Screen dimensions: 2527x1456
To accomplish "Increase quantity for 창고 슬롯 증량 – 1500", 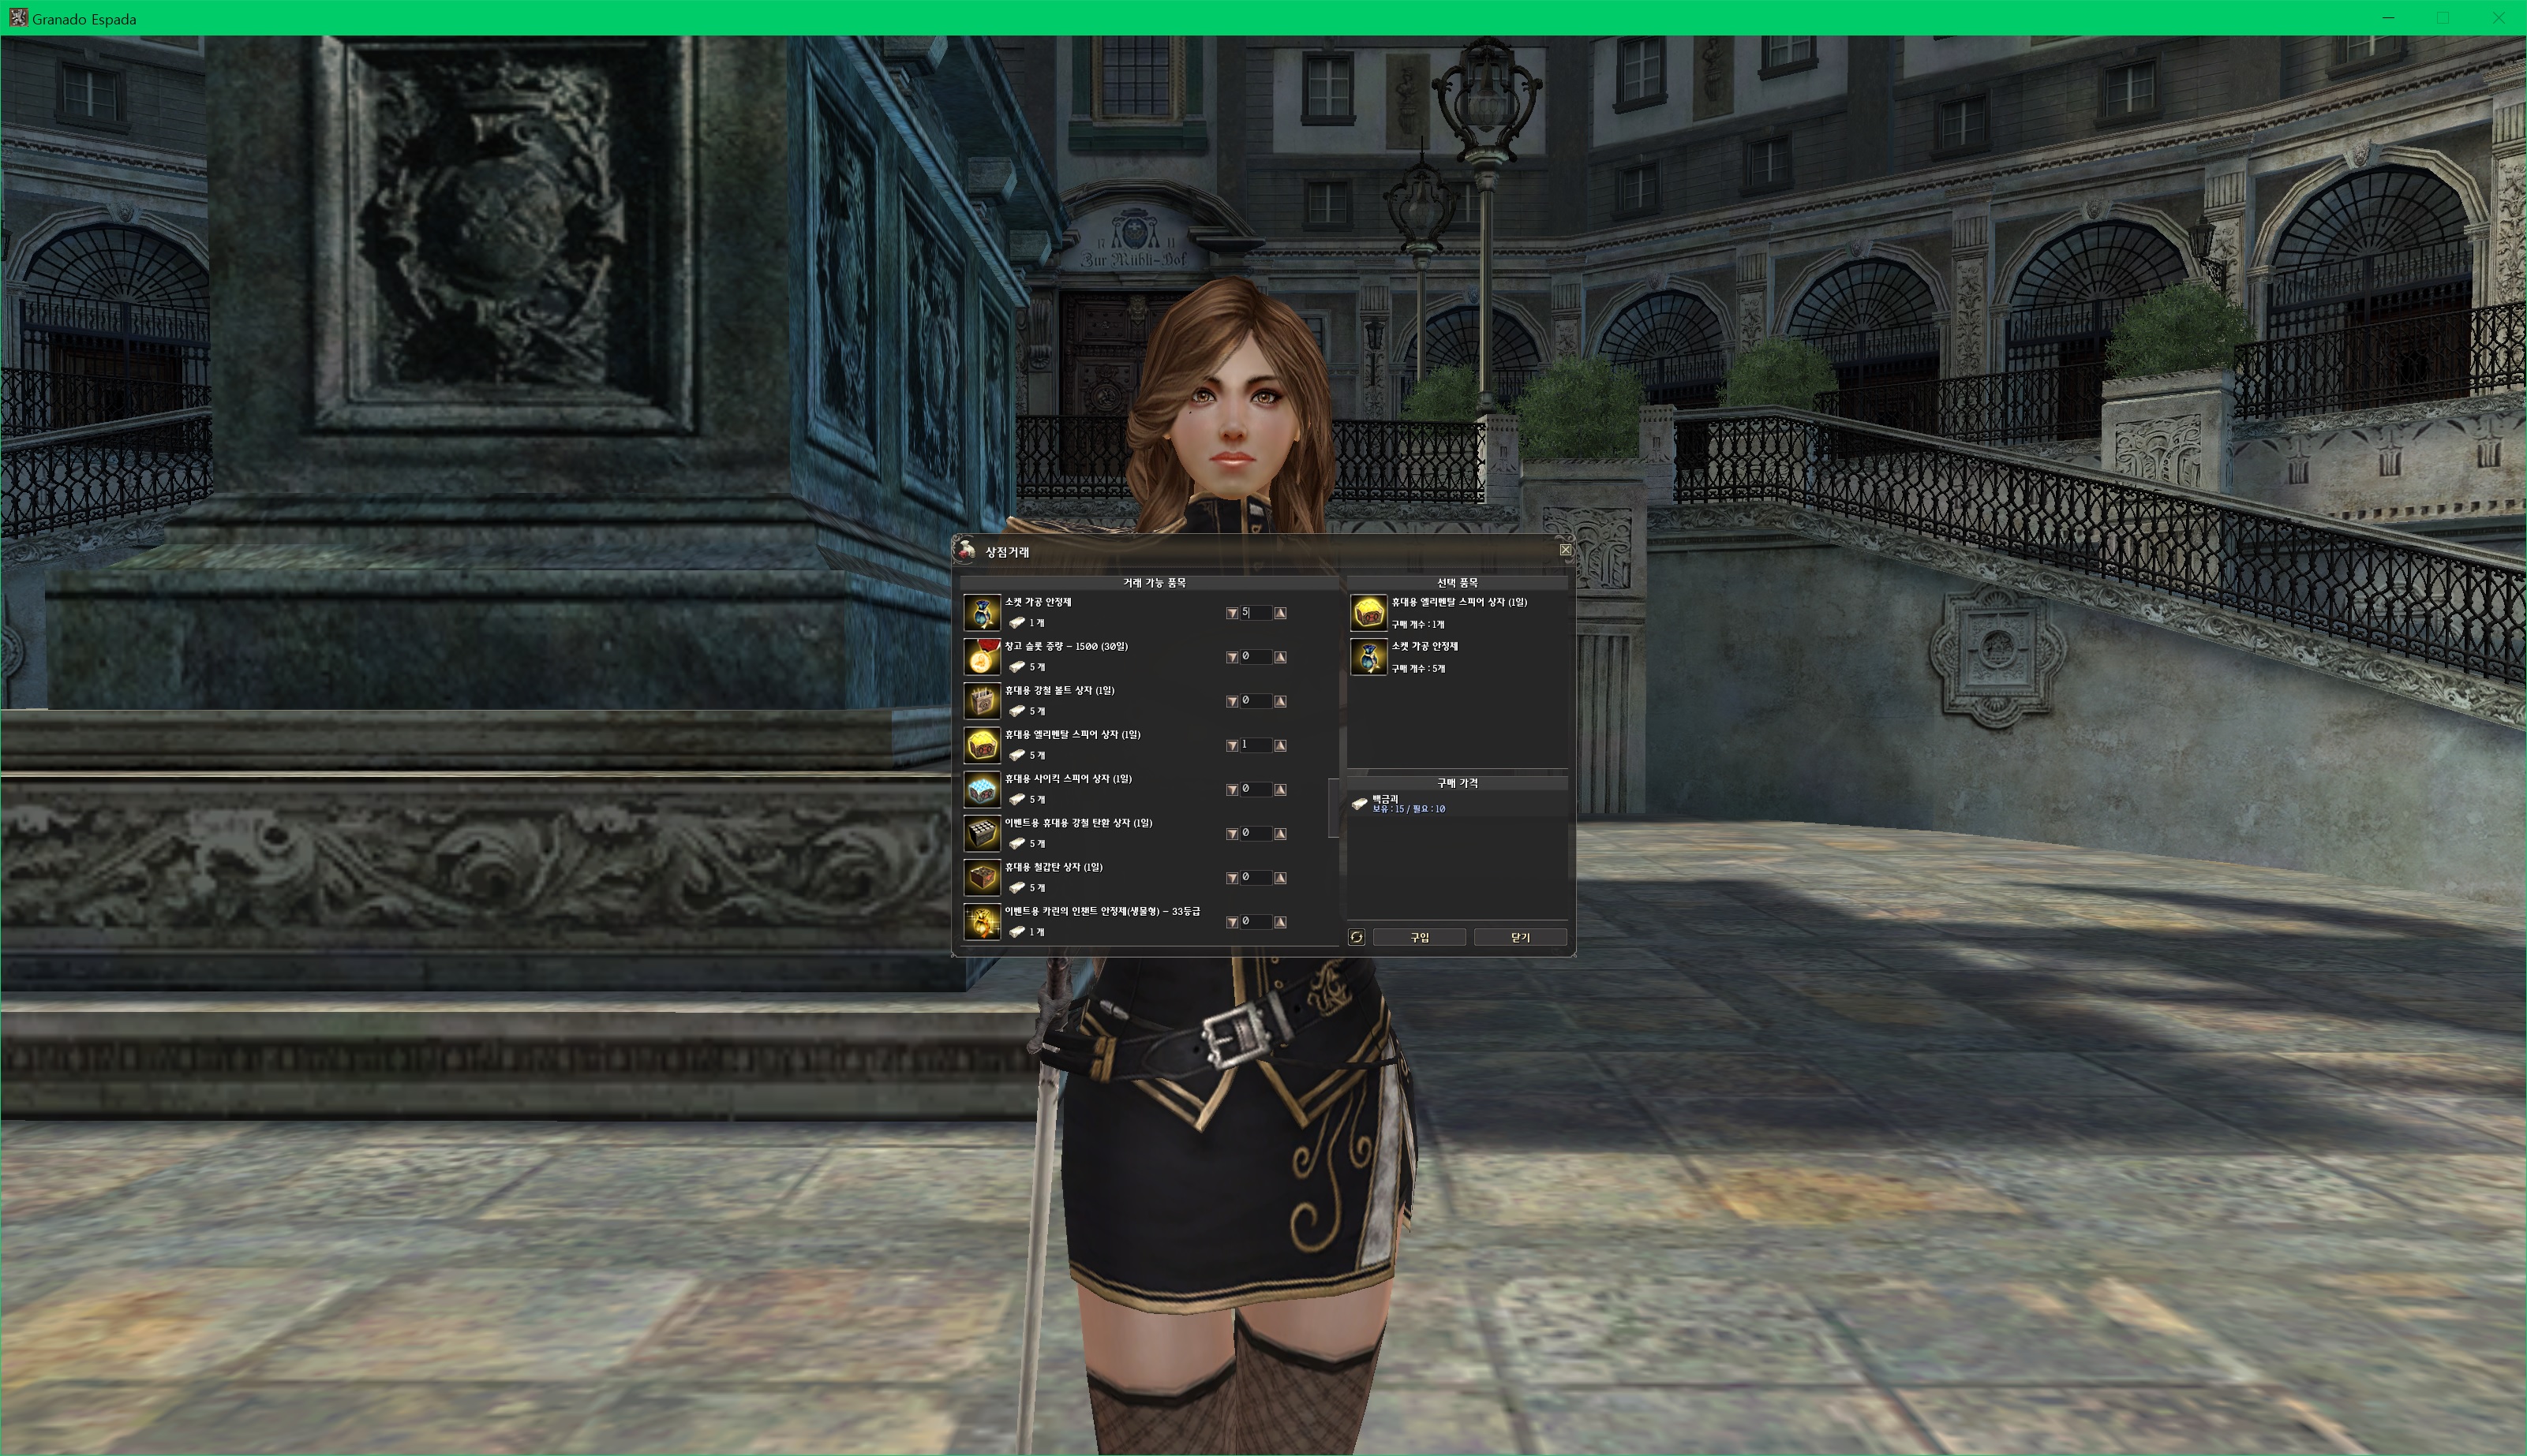I will 1281,657.
